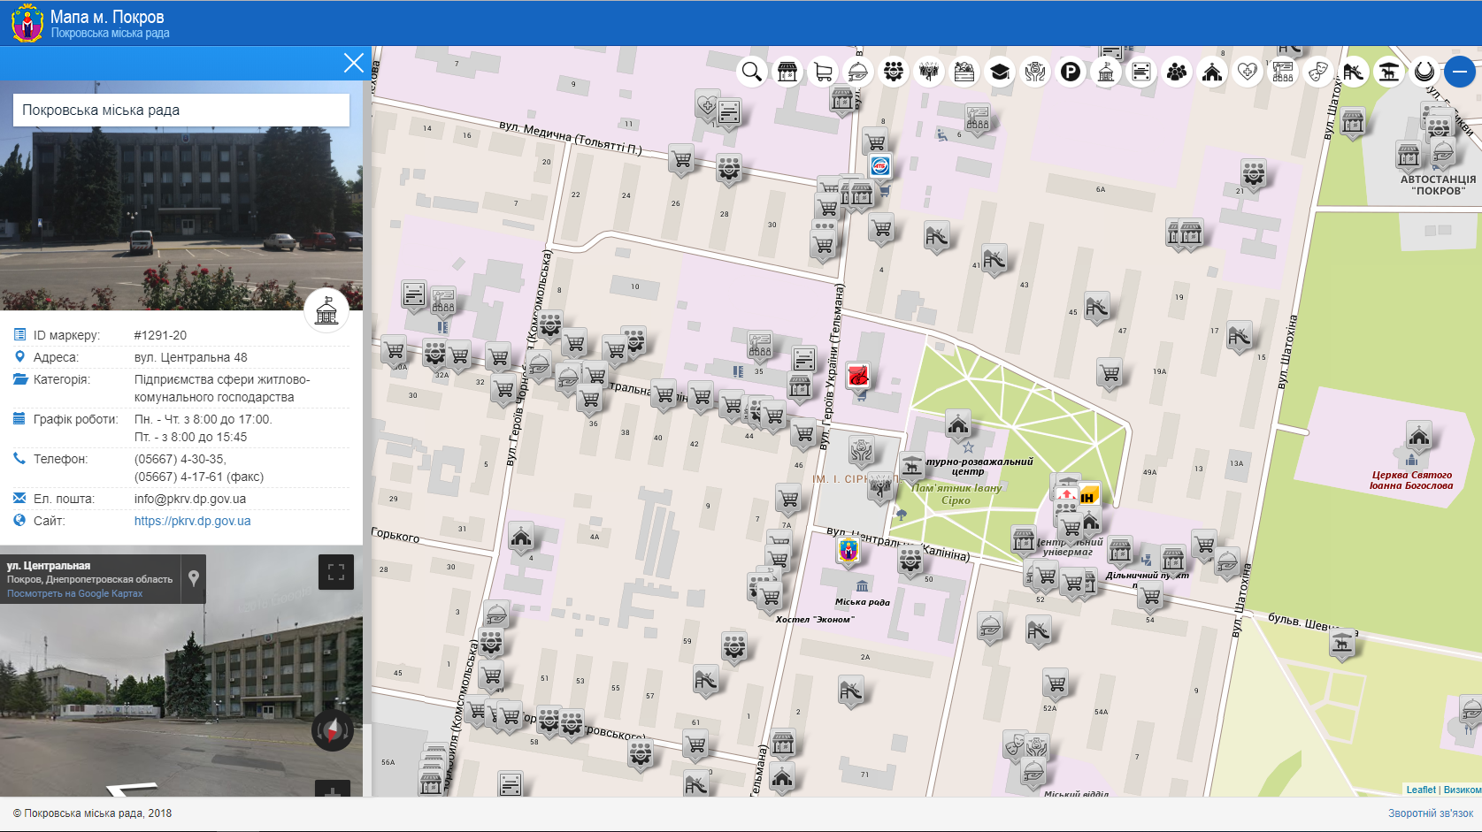1482x832 pixels.
Task: Click the Хостел "Эконом" map label
Action: pos(815,619)
